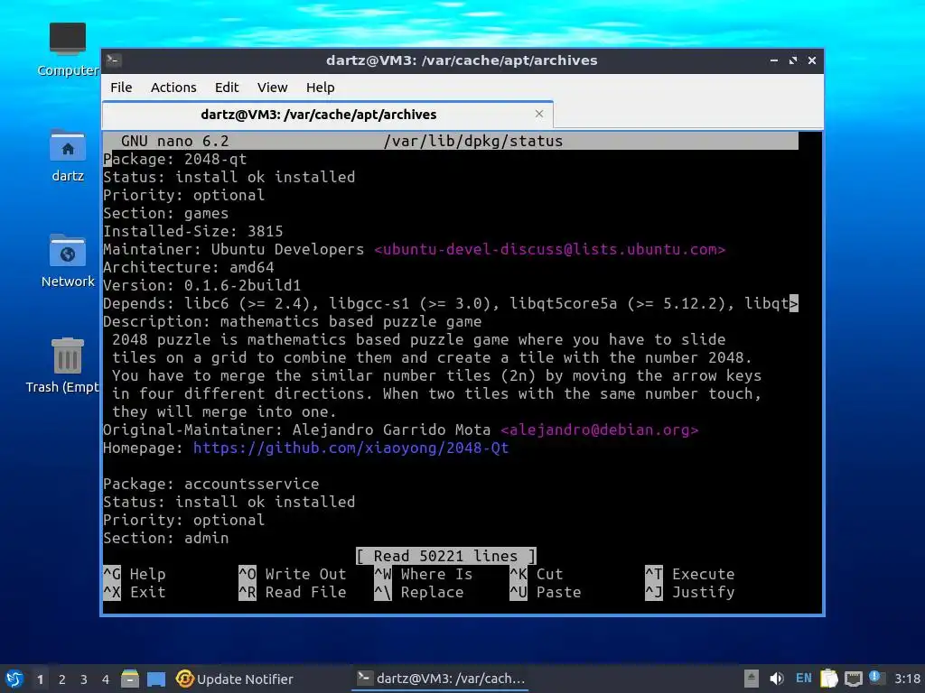Click the terminal icon in the title bar
The width and height of the screenshot is (925, 693).
[x=114, y=60]
